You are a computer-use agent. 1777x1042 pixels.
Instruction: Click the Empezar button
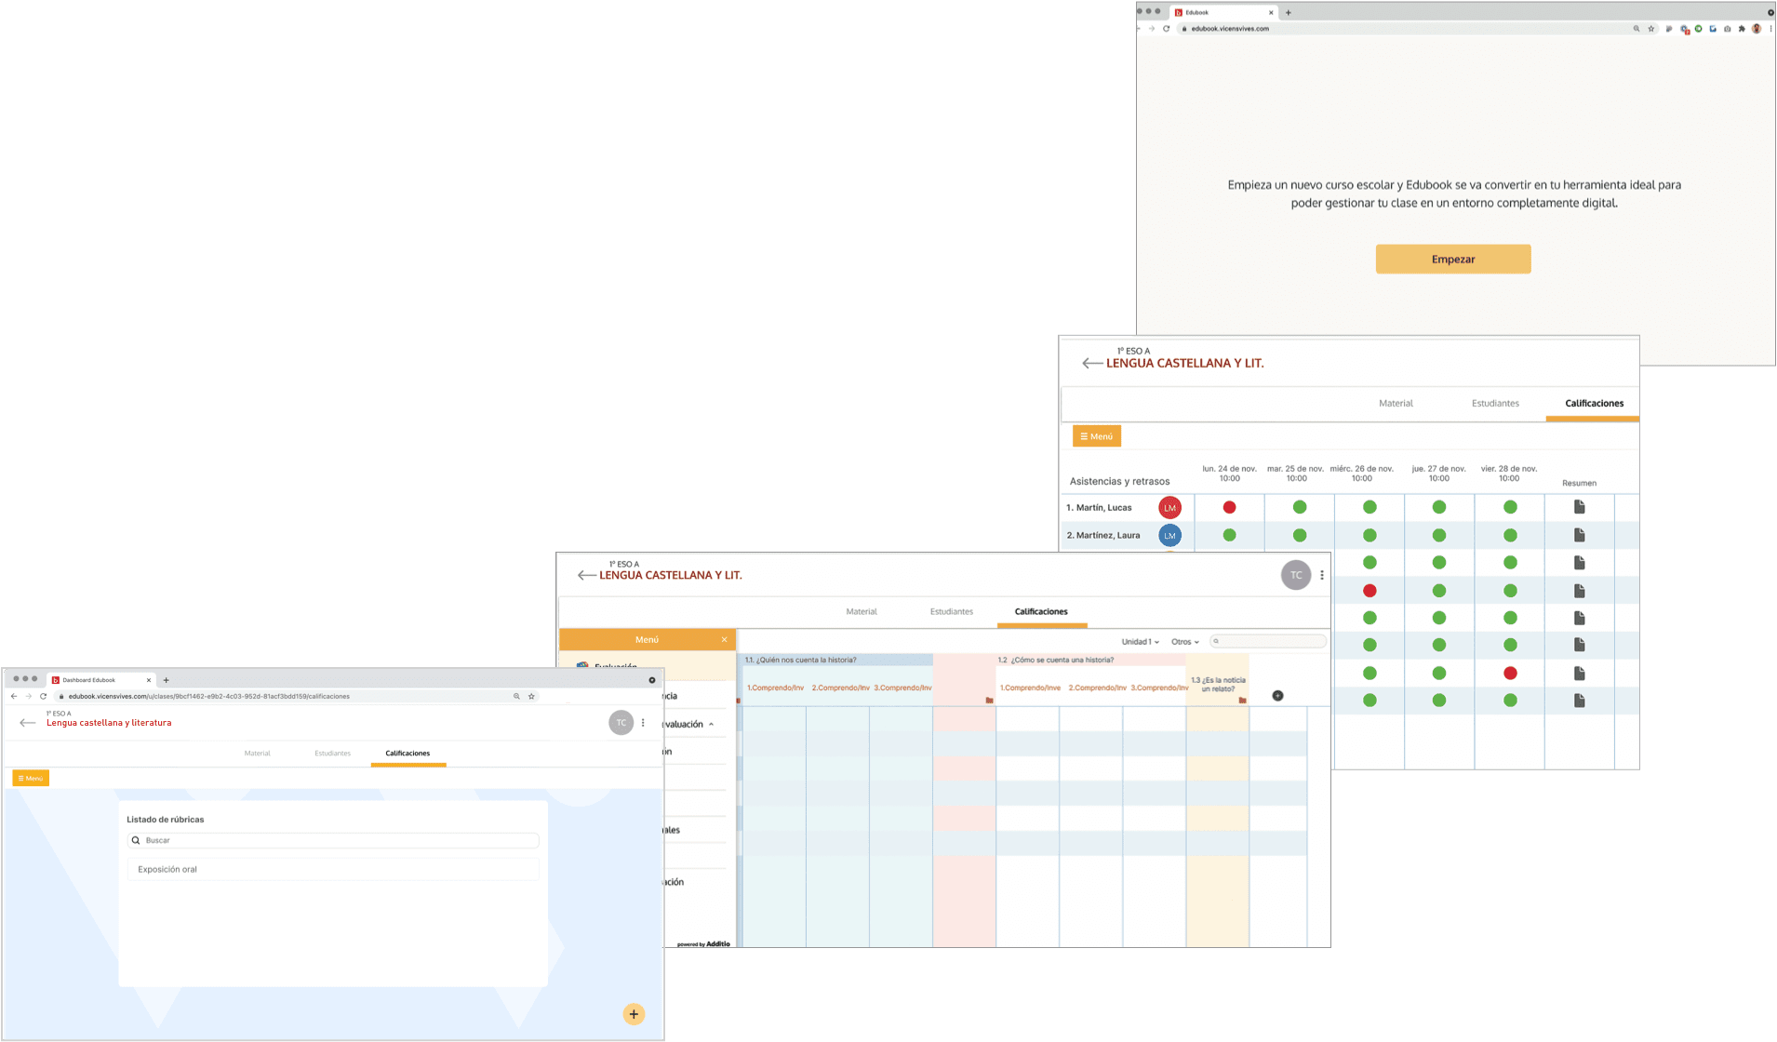1452,260
